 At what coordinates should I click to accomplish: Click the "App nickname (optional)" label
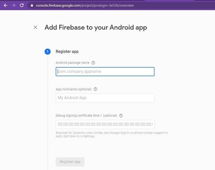[74, 89]
